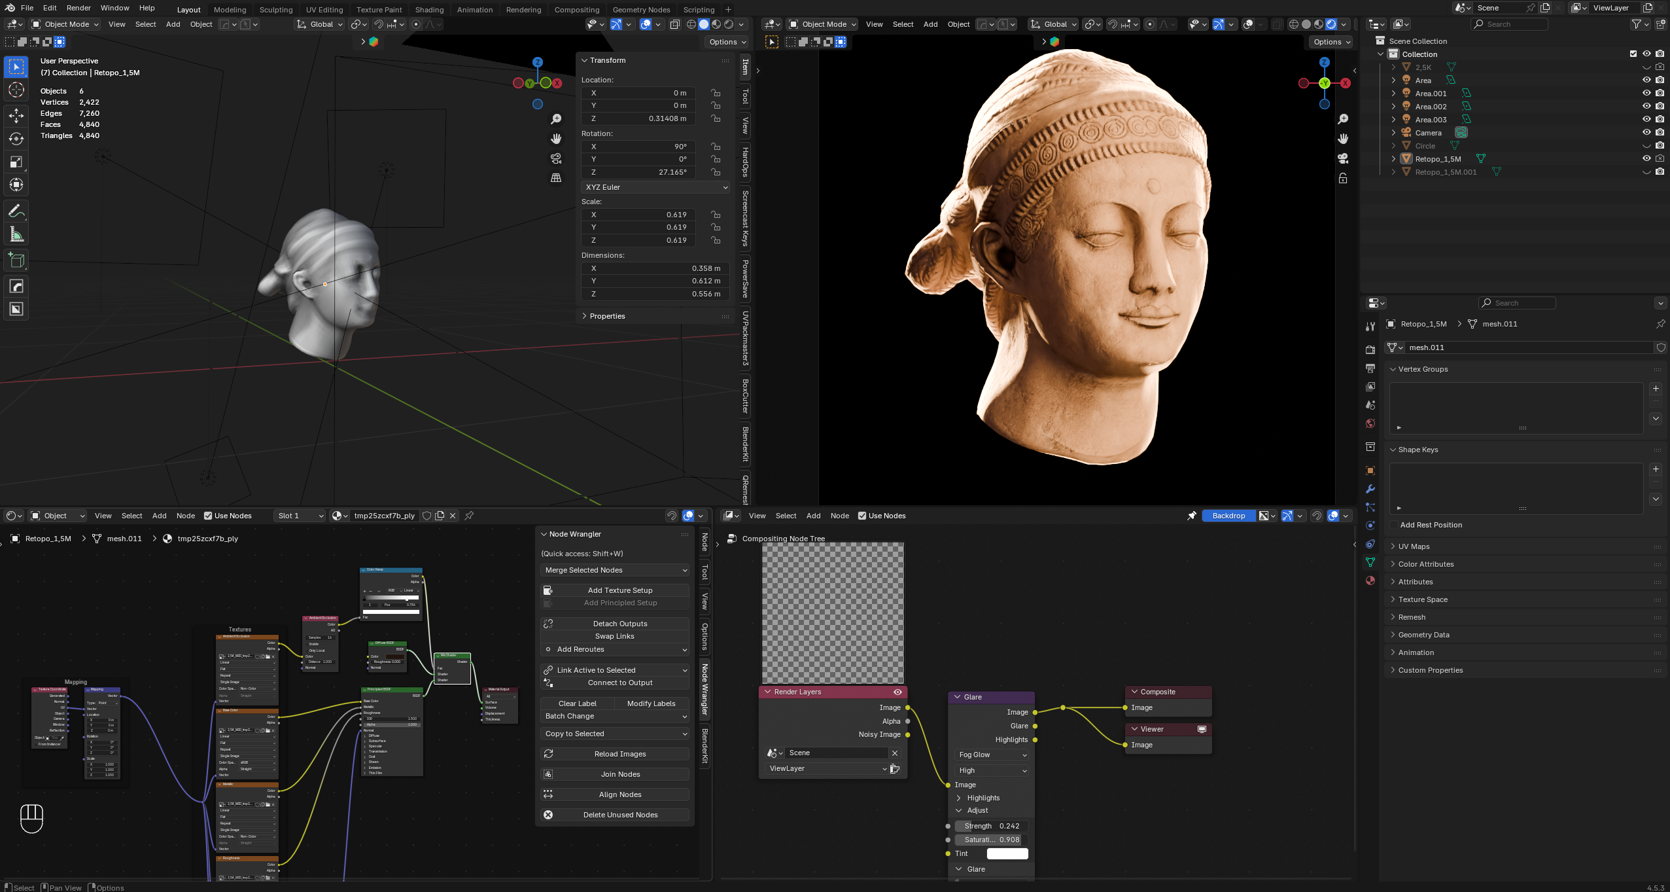Open the Material properties tab
Image resolution: width=1670 pixels, height=892 pixels.
(x=1370, y=580)
